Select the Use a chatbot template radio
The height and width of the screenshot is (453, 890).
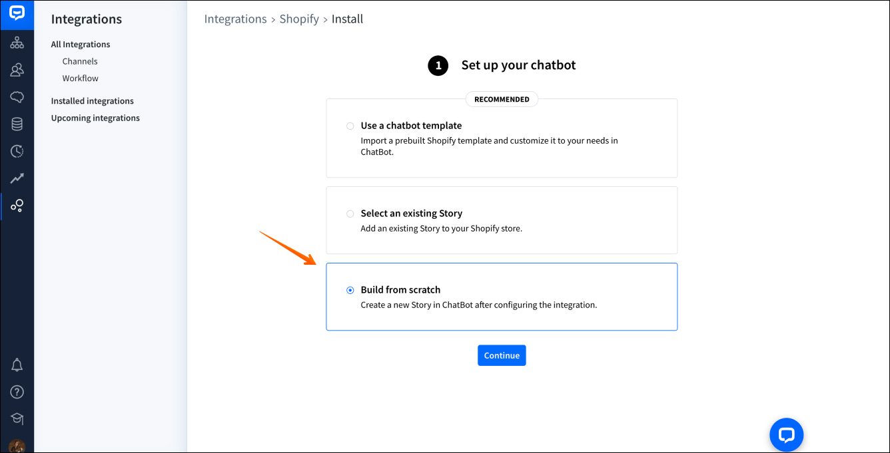click(350, 126)
